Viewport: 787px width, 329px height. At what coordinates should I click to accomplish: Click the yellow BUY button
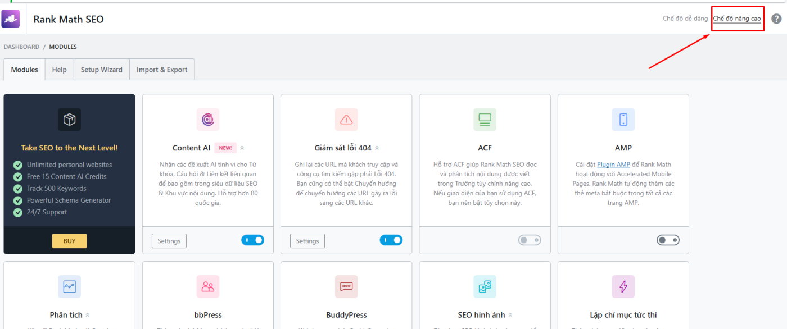pyautogui.click(x=69, y=241)
